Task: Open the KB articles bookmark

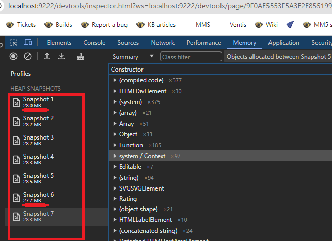Action: [x=156, y=25]
